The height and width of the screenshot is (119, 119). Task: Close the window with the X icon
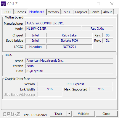coord(112,4)
